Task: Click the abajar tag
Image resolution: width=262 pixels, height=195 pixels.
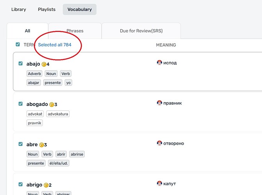Action: click(x=34, y=83)
